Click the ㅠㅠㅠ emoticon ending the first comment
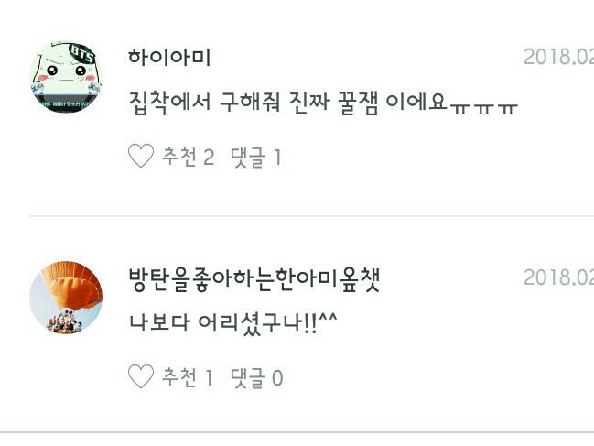The image size is (594, 446). pyautogui.click(x=483, y=108)
